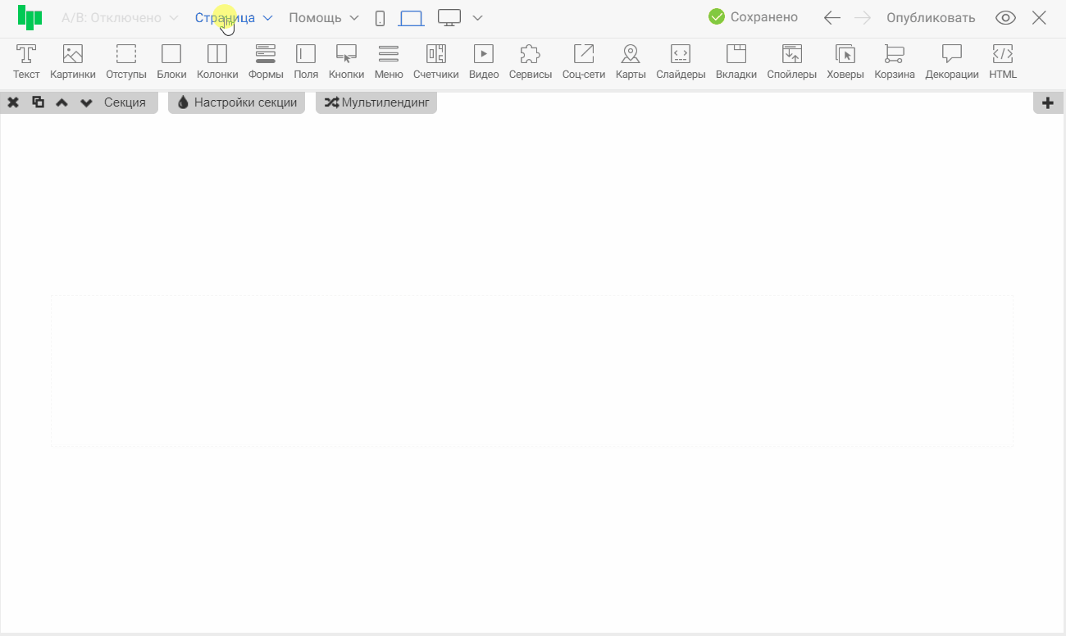Toggle the page preview eye icon
This screenshot has width=1066, height=636.
(1005, 18)
